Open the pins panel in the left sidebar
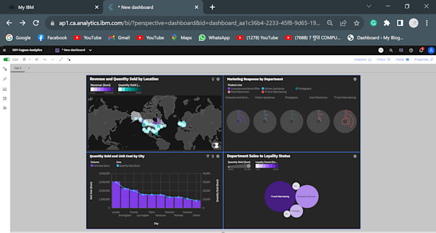The image size is (436, 233). pyautogui.click(x=4, y=79)
